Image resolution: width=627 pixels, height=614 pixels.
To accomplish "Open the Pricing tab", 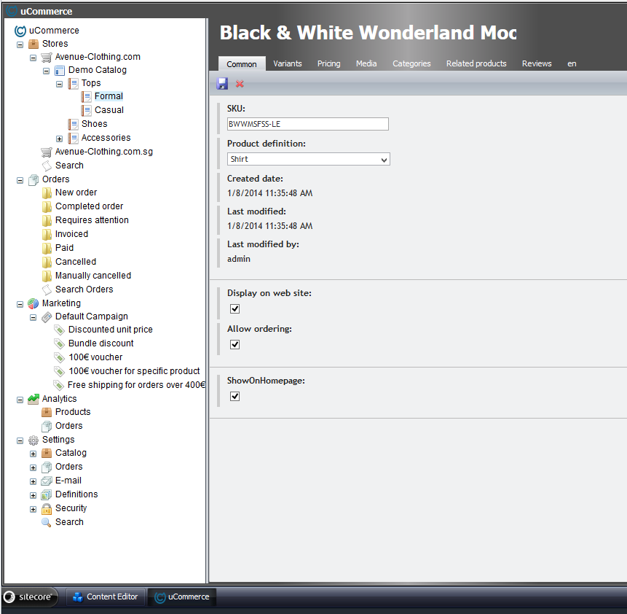I will 328,63.
